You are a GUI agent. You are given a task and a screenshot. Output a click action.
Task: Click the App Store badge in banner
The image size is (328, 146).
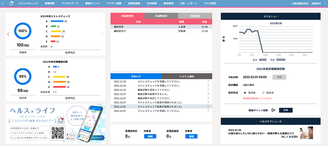[70, 138]
